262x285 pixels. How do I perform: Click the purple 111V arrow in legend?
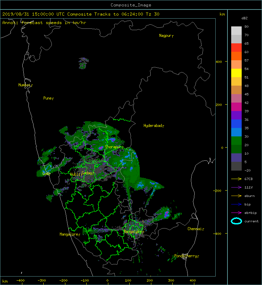coord(236,188)
